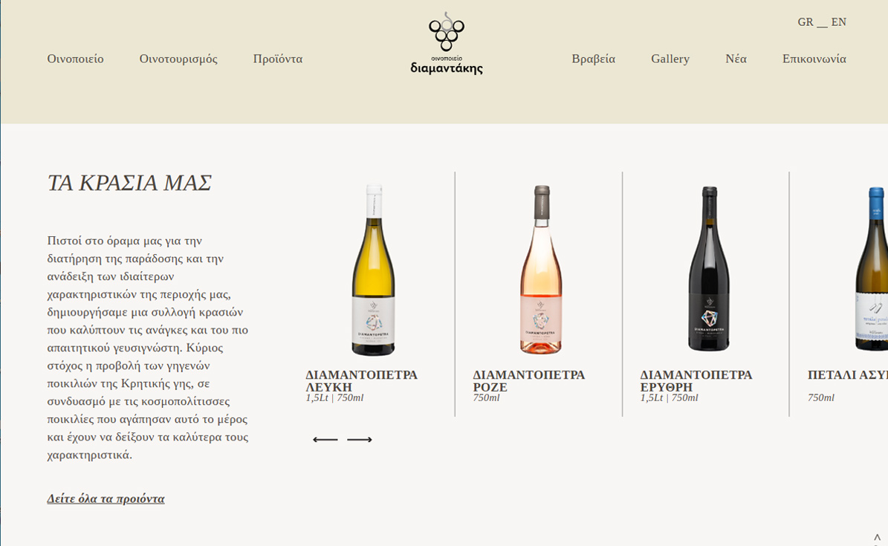This screenshot has height=546, width=888.
Task: Select the white Διαμαντόπετρα Λευκή bottle image
Action: pos(373,270)
